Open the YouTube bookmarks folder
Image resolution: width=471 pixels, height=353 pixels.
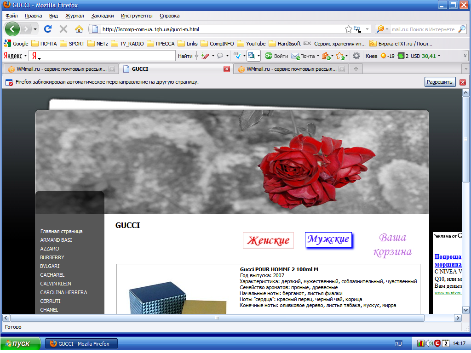(x=251, y=44)
